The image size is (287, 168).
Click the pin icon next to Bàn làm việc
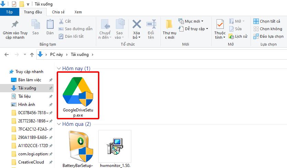[x=51, y=80]
